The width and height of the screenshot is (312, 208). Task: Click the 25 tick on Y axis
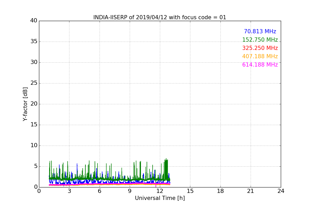[x=34, y=83]
